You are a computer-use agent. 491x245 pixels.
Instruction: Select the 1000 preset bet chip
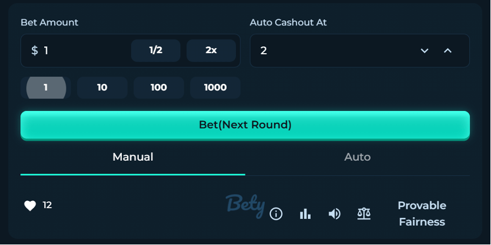tap(215, 88)
